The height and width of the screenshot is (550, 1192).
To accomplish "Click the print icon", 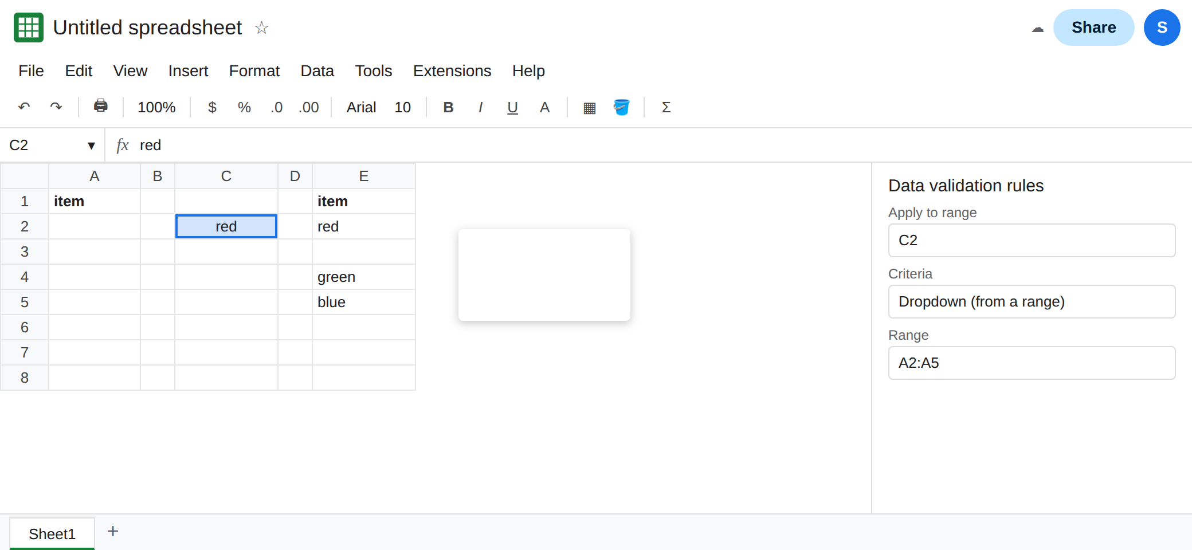I will click(101, 106).
